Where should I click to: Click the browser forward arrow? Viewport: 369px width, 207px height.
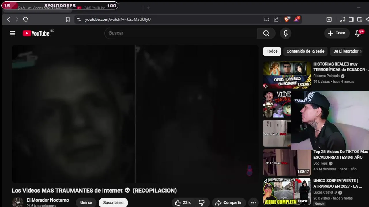[x=17, y=19]
